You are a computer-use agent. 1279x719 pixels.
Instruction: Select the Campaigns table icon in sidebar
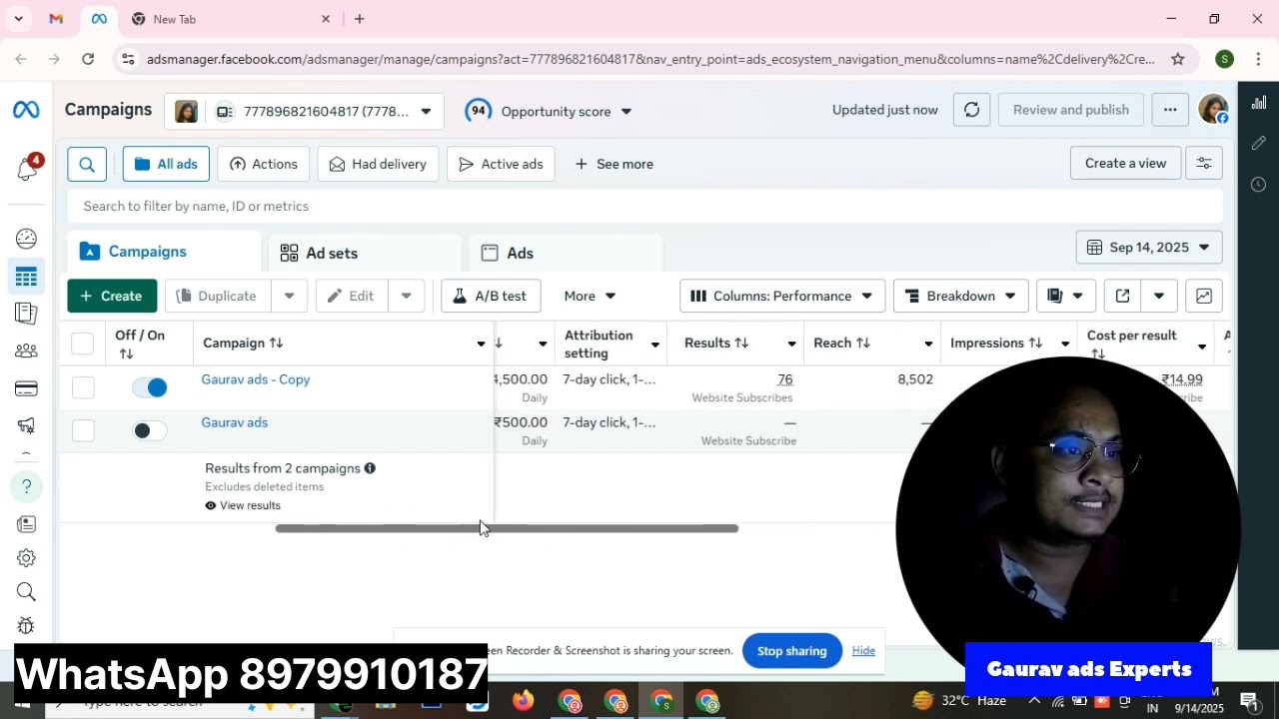(27, 277)
